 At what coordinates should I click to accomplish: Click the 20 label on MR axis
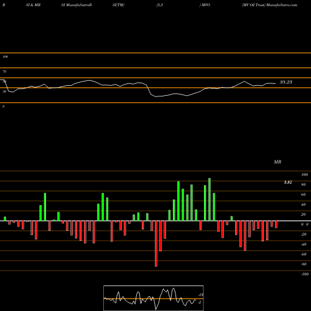[x=304, y=215]
